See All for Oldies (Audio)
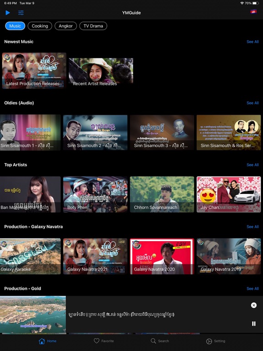This screenshot has height=351, width=263. [x=252, y=103]
